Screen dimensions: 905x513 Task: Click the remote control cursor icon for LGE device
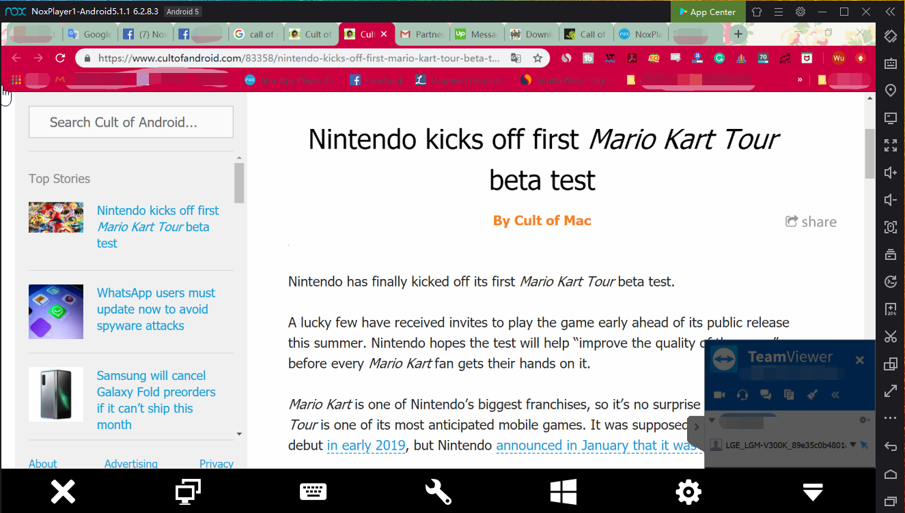(x=864, y=445)
